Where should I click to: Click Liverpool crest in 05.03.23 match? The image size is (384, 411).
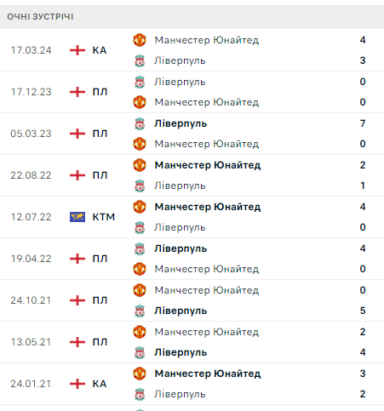point(140,123)
